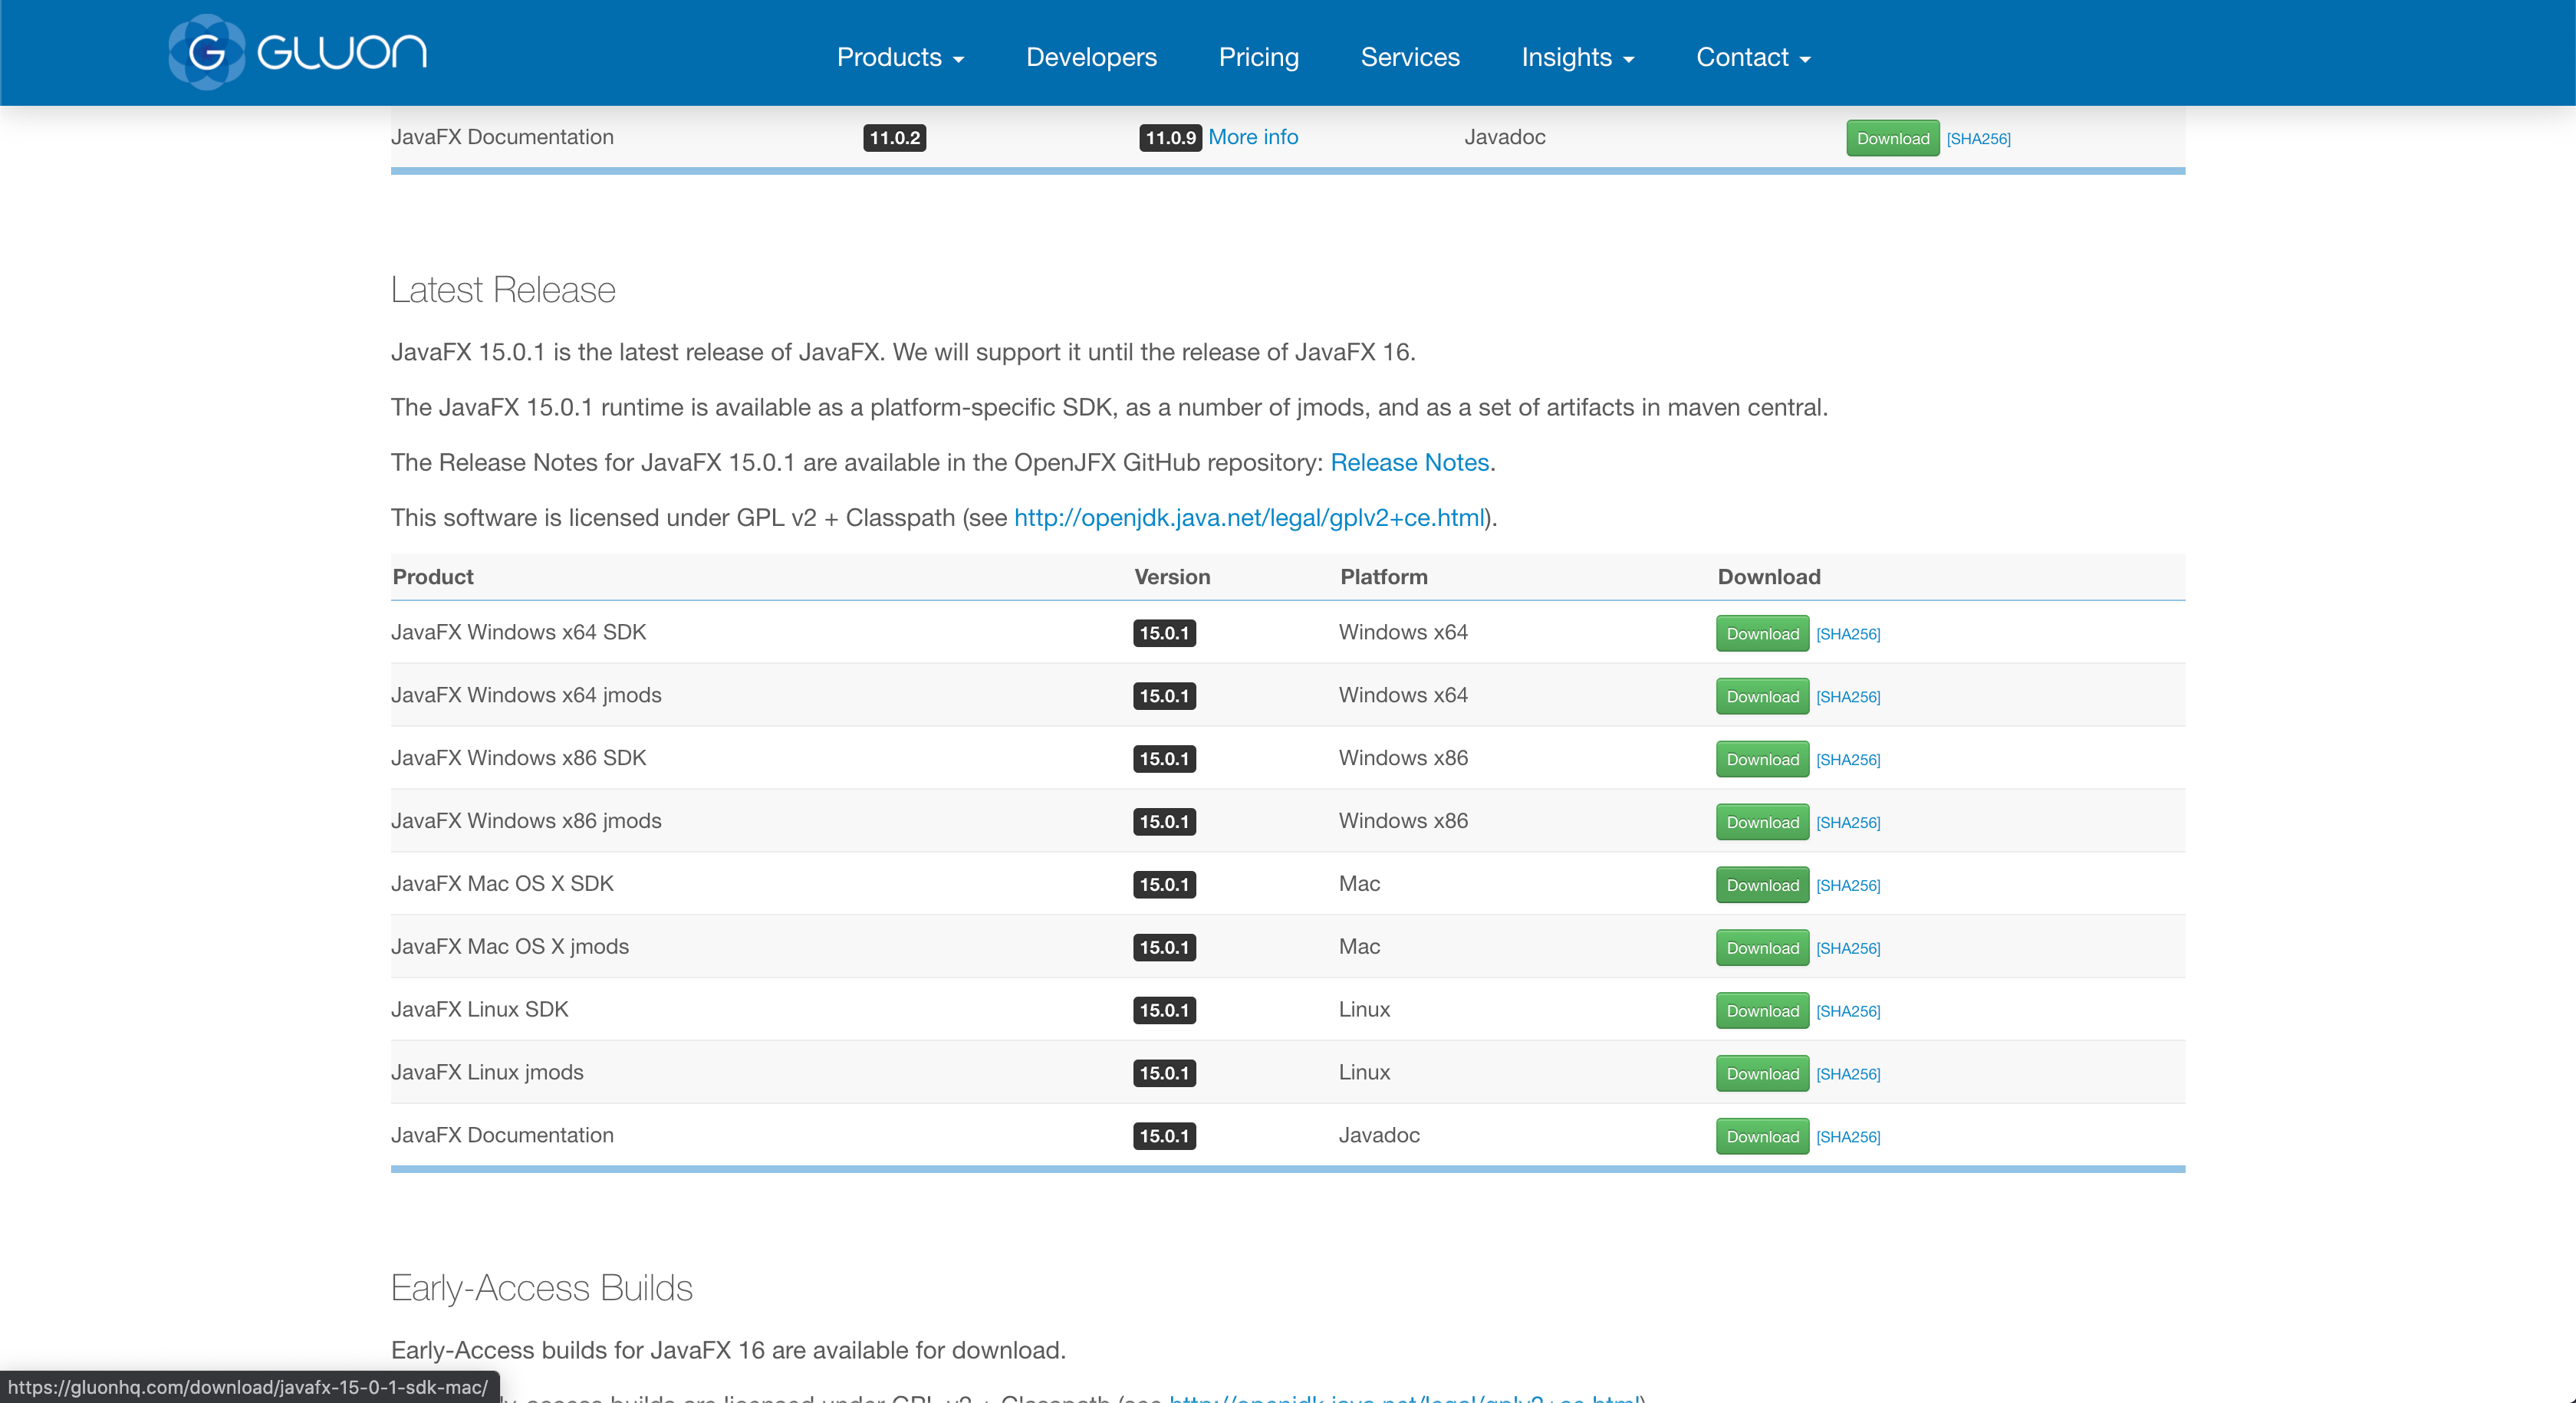Click More info beside version 11.0.9
The width and height of the screenshot is (2576, 1403).
(x=1253, y=137)
